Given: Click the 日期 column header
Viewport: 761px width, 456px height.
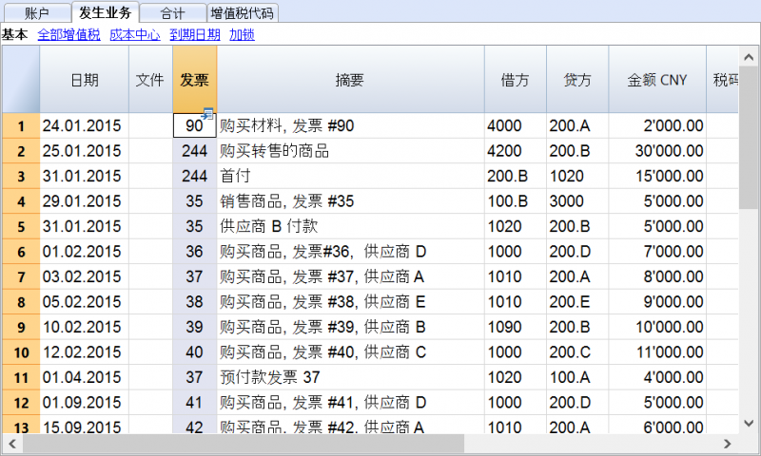Looking at the screenshot, I should click(x=85, y=80).
